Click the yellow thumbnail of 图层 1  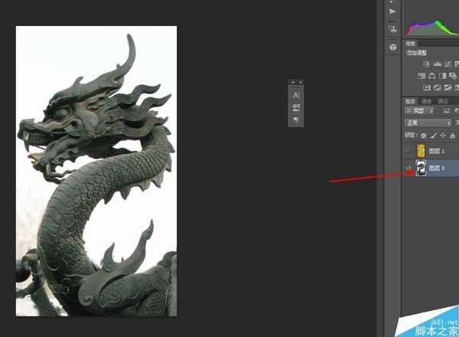[x=421, y=151]
